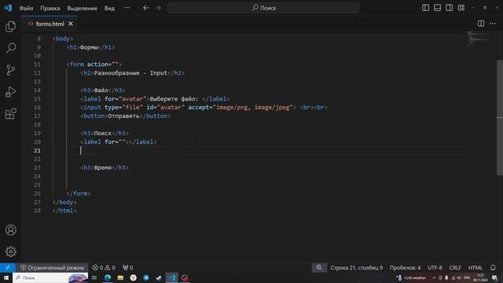Select the forms.html editor tab
Screen dimensions: 503x283
point(50,24)
